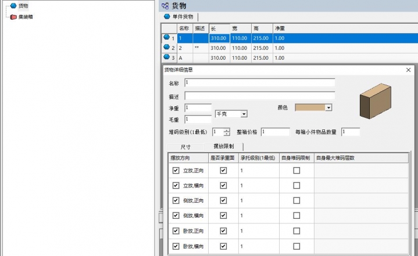Viewport: 418px width, 256px height.
Task: Click the 净重 input field
Action: [198, 108]
